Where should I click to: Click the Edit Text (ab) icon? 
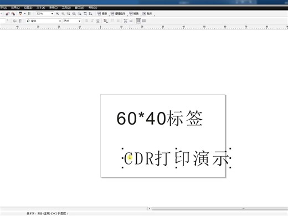coord(131,21)
